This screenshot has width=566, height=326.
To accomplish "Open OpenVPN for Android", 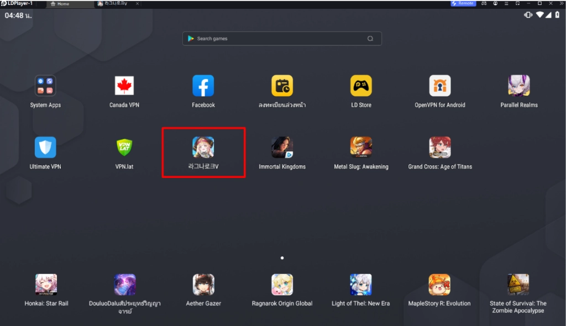I will tap(440, 86).
